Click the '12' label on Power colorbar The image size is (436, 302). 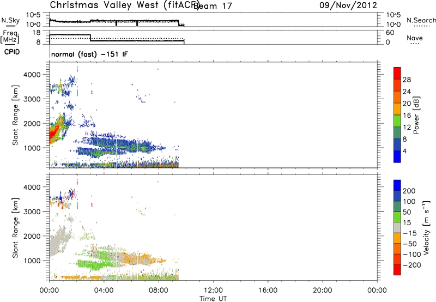coord(407,128)
